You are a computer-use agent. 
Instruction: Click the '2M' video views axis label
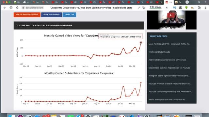(21, 40)
